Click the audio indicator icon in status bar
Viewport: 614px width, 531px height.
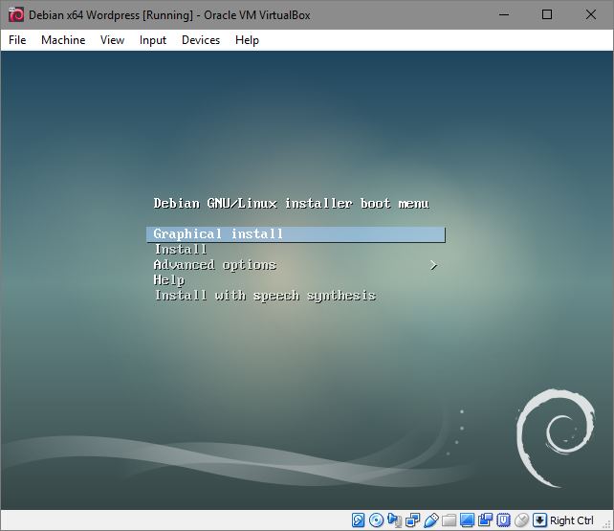click(395, 520)
